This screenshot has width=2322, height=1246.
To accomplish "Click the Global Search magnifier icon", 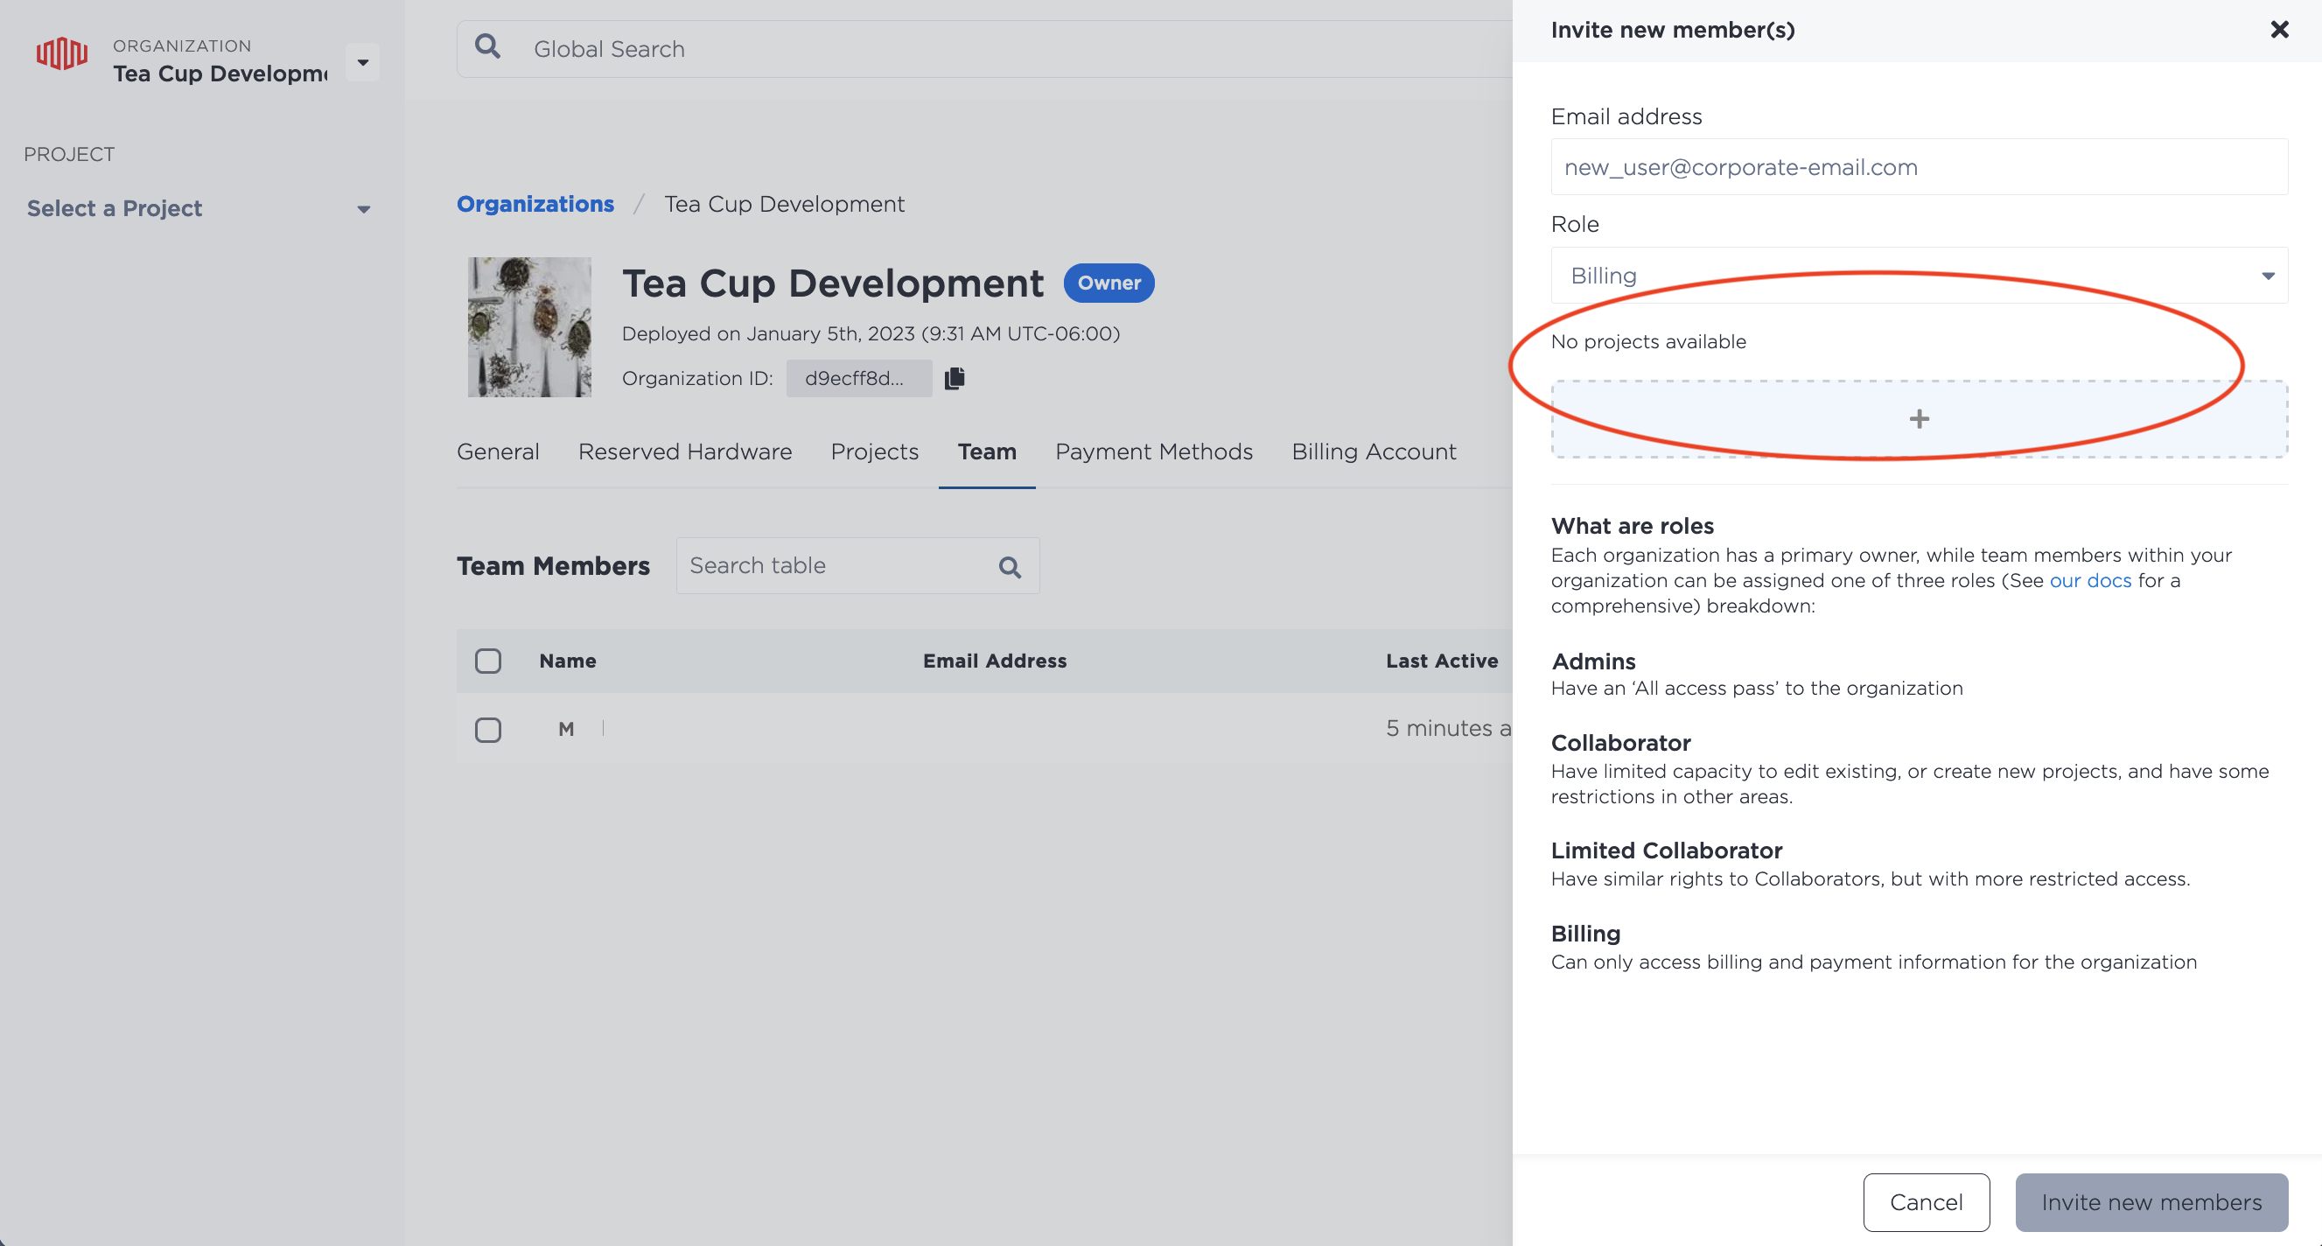I will [487, 46].
